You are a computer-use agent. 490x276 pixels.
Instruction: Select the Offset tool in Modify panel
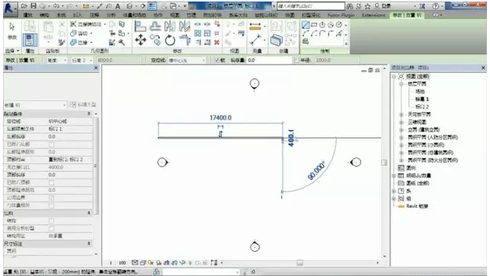155,26
